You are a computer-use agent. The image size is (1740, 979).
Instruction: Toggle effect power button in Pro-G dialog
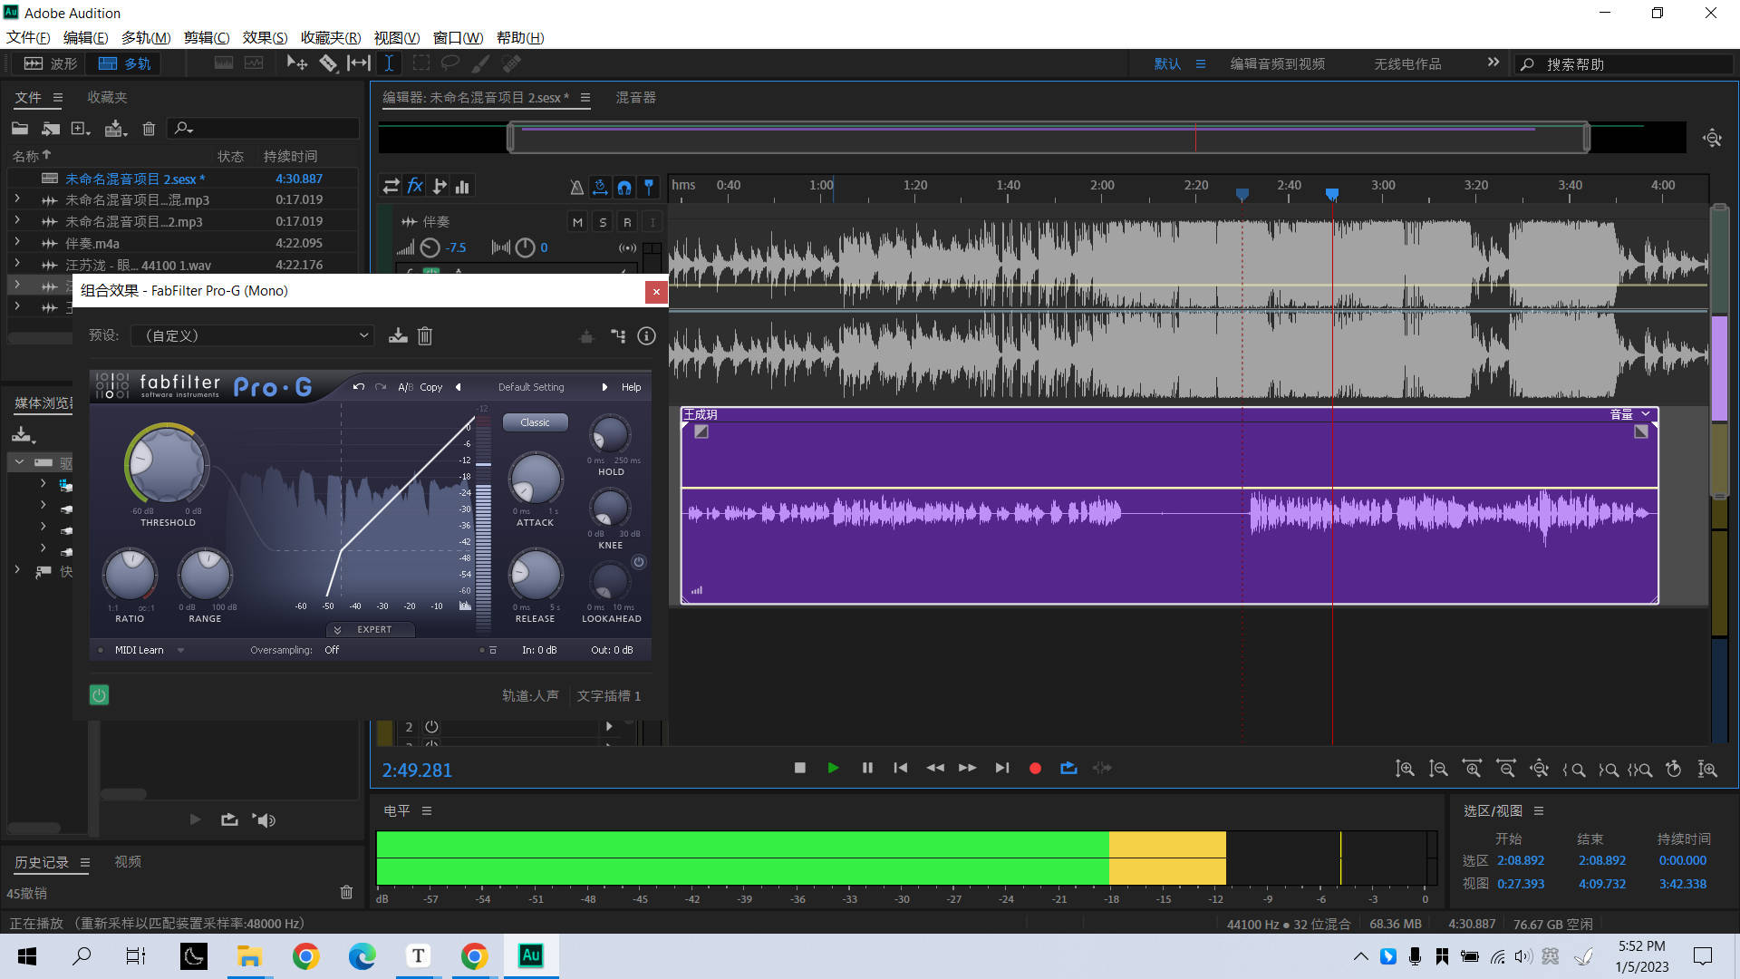point(99,695)
